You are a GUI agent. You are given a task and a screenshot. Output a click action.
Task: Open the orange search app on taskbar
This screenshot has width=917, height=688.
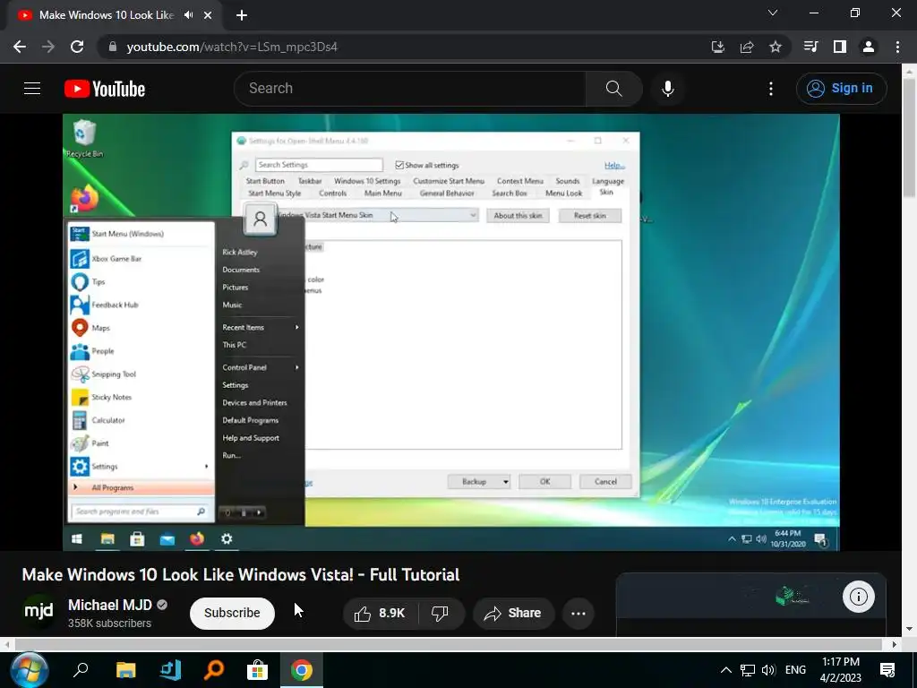[214, 670]
